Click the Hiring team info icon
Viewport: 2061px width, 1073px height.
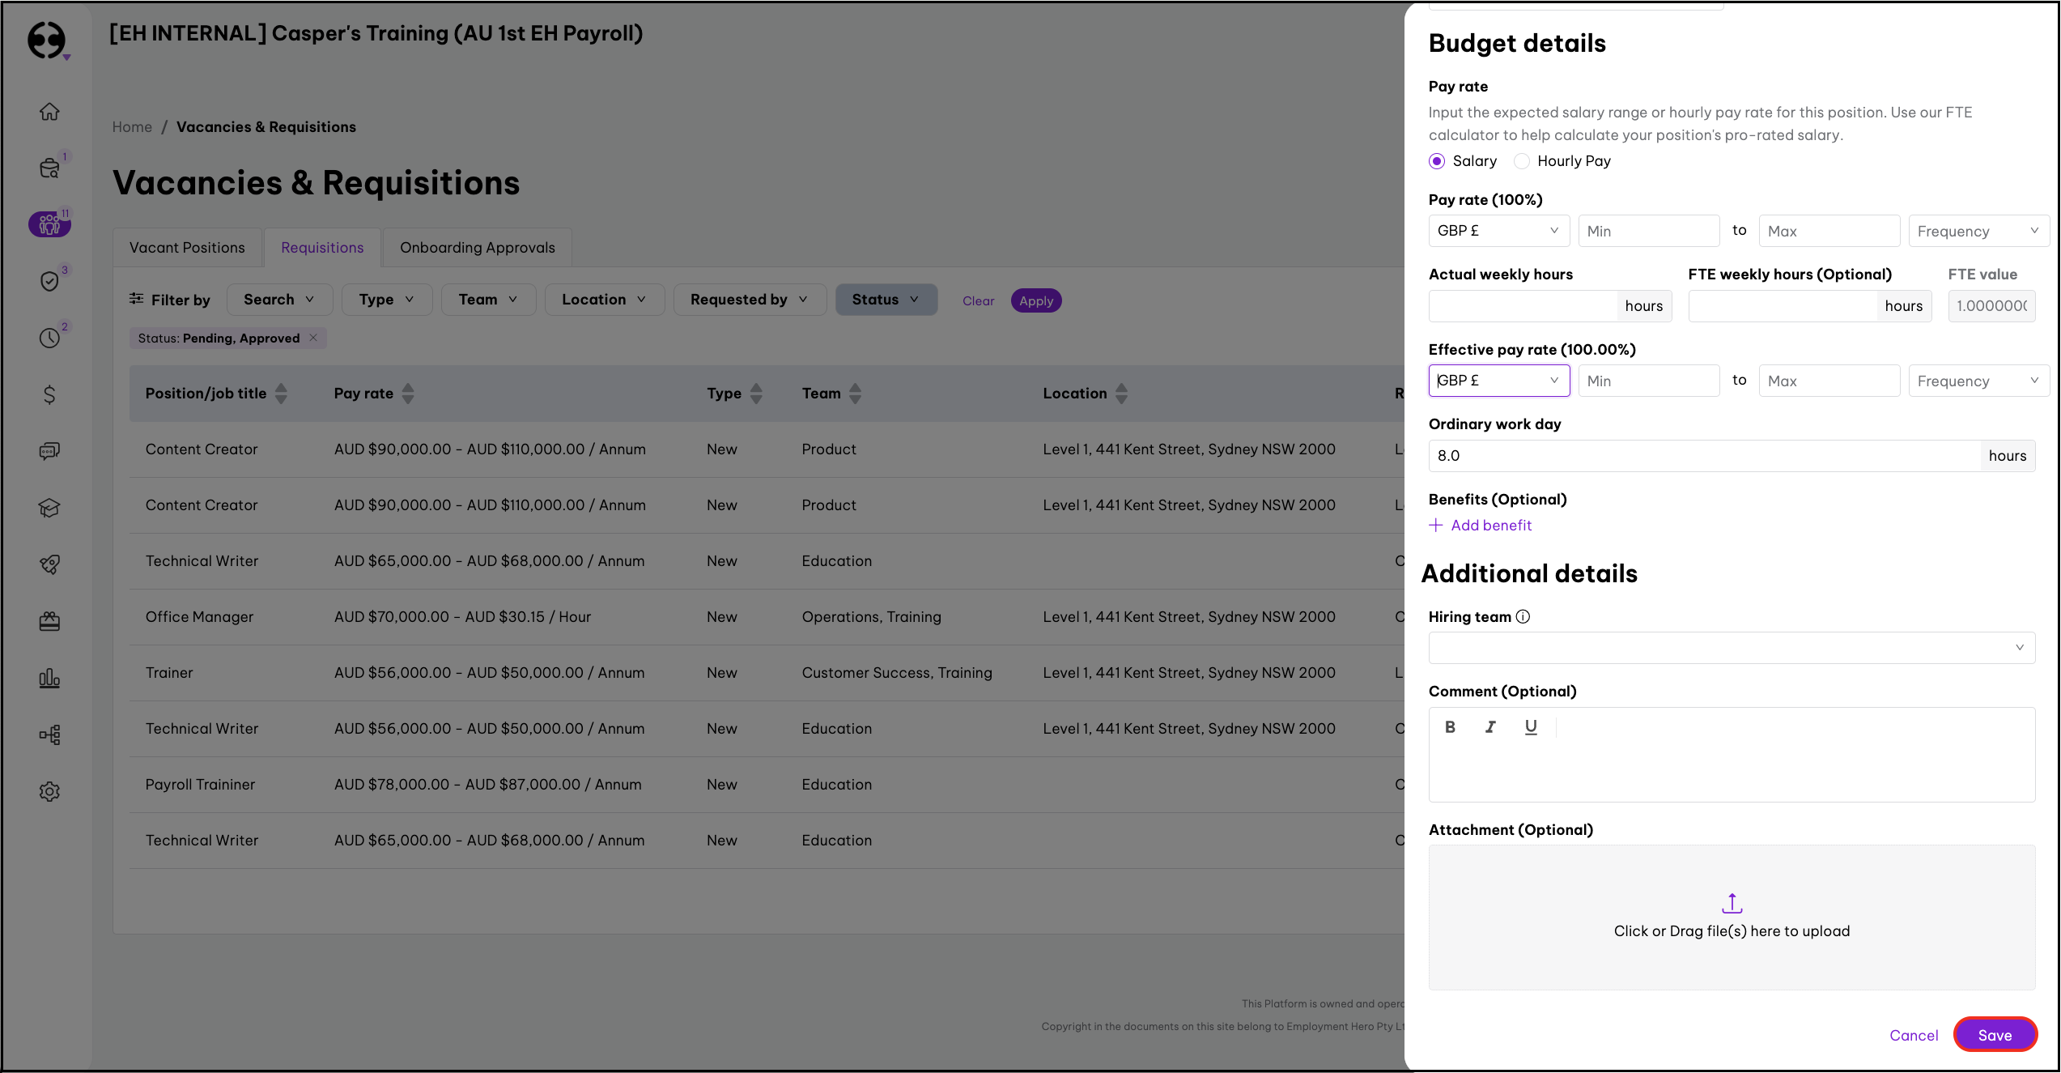tap(1523, 617)
